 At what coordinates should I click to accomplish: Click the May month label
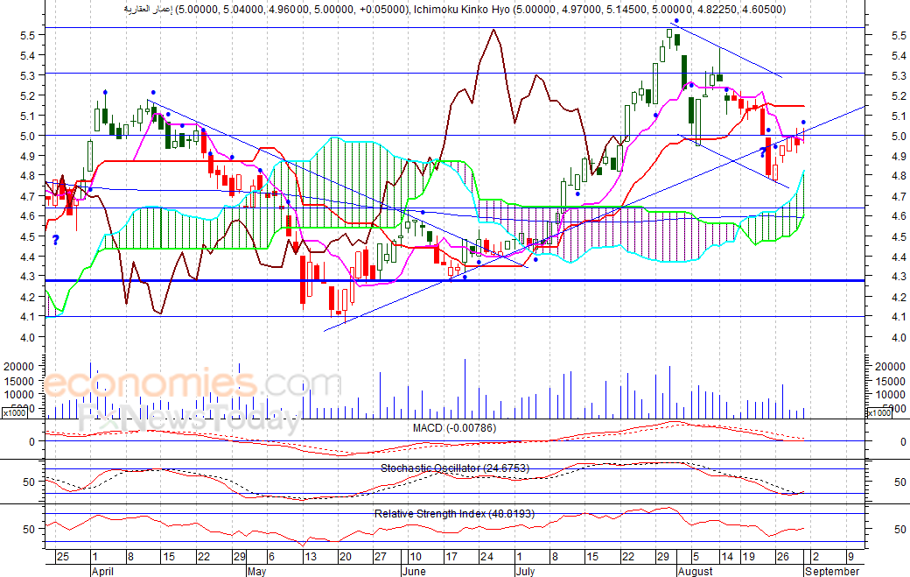click(x=256, y=571)
